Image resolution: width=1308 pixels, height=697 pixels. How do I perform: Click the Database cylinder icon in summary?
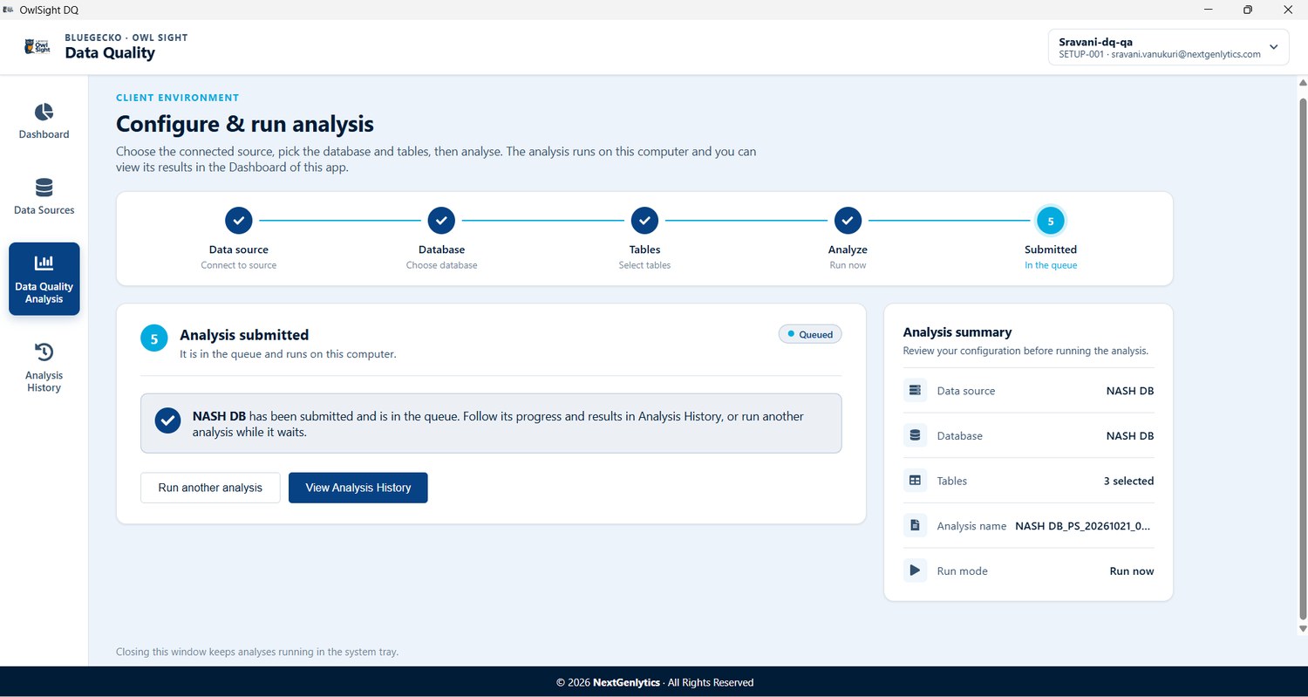(x=915, y=435)
